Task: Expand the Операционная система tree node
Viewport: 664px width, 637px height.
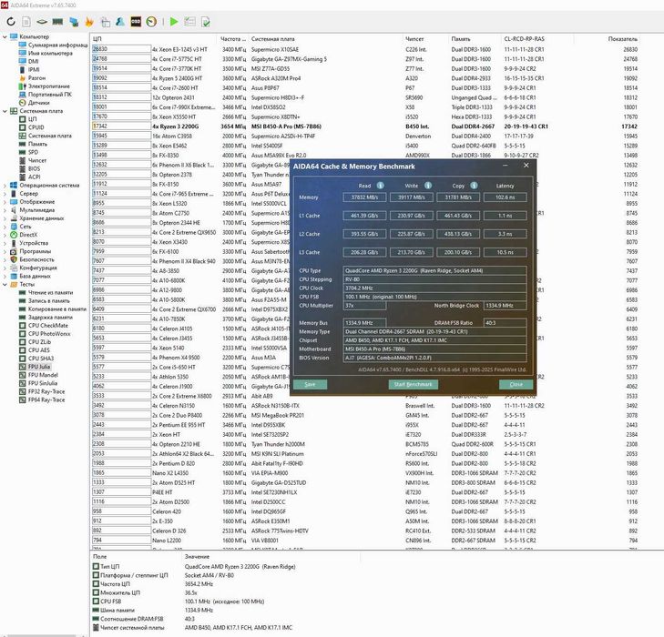Action: [5, 186]
